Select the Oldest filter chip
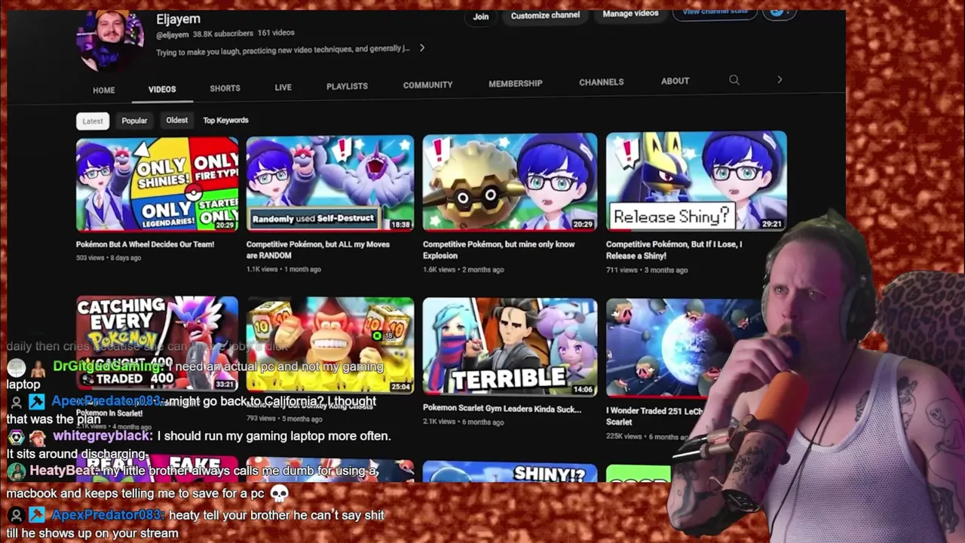 [176, 120]
